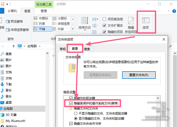Select 显示隐藏的文件、文件夹和驱动器 radio
The width and height of the screenshot is (177, 127).
coord(76,119)
